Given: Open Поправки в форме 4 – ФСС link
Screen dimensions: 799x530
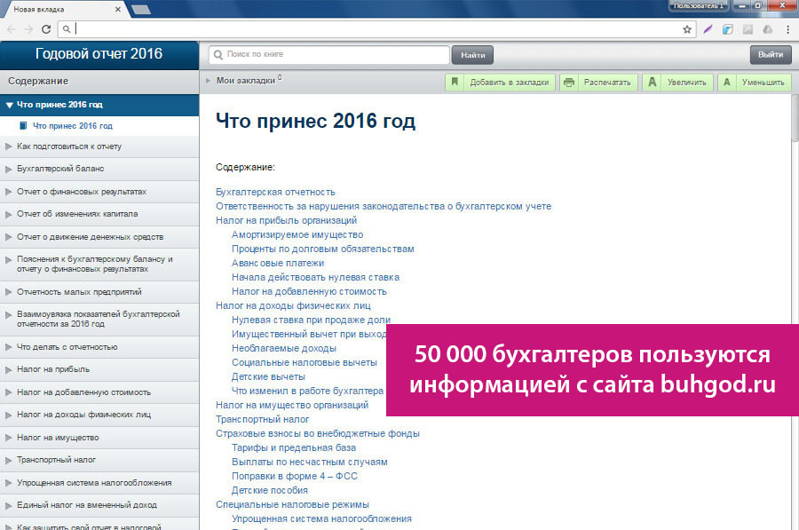Looking at the screenshot, I should (295, 477).
